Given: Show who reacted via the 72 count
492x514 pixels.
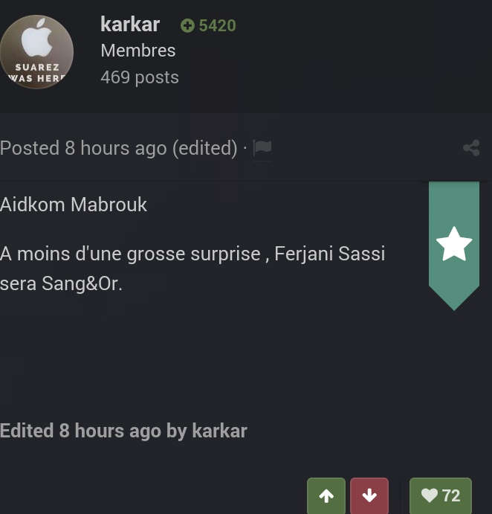Looking at the screenshot, I should [451, 495].
